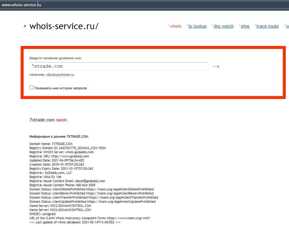Select the Registrar Abuse Contact Phone line
Viewport: 289px width, 226px height.
tap(63, 185)
